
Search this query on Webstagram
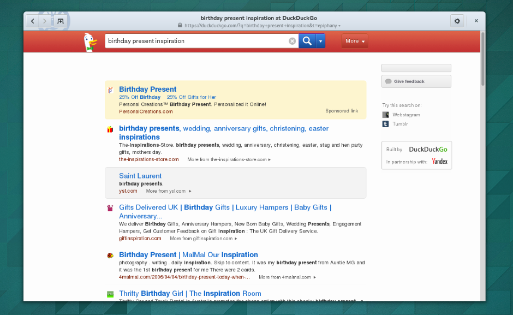pyautogui.click(x=406, y=115)
